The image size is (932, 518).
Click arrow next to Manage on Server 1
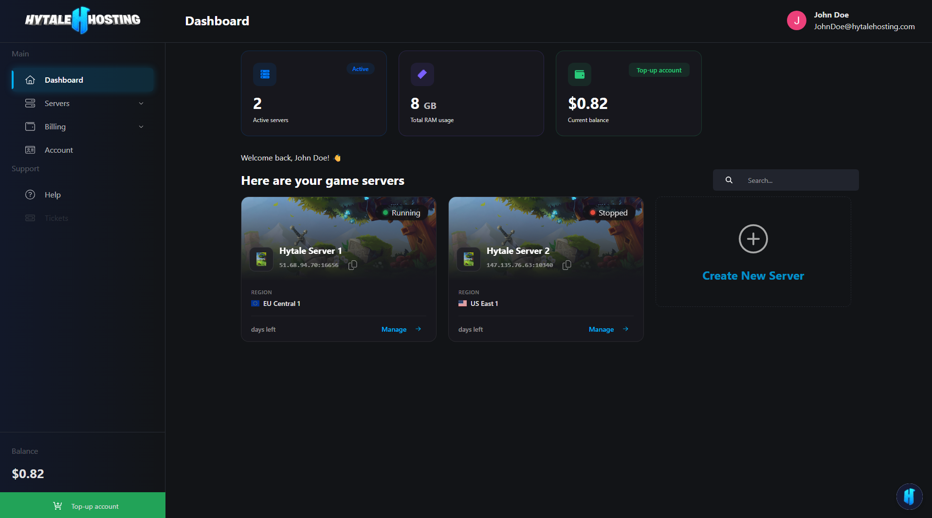[x=418, y=329]
